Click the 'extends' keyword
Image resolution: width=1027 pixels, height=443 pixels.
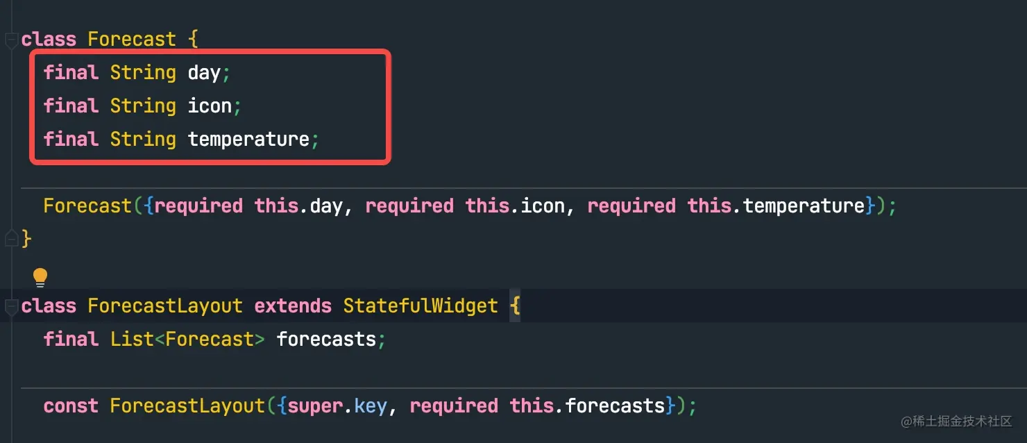(x=293, y=306)
